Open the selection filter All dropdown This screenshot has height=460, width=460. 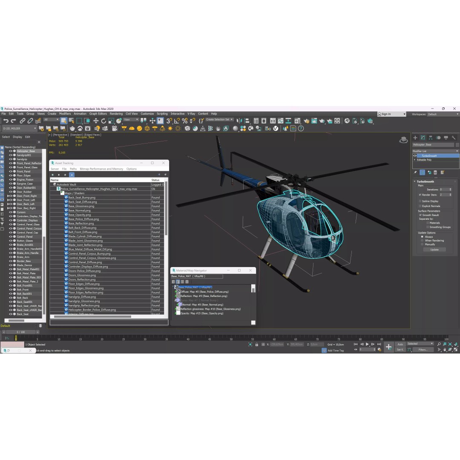click(x=52, y=120)
